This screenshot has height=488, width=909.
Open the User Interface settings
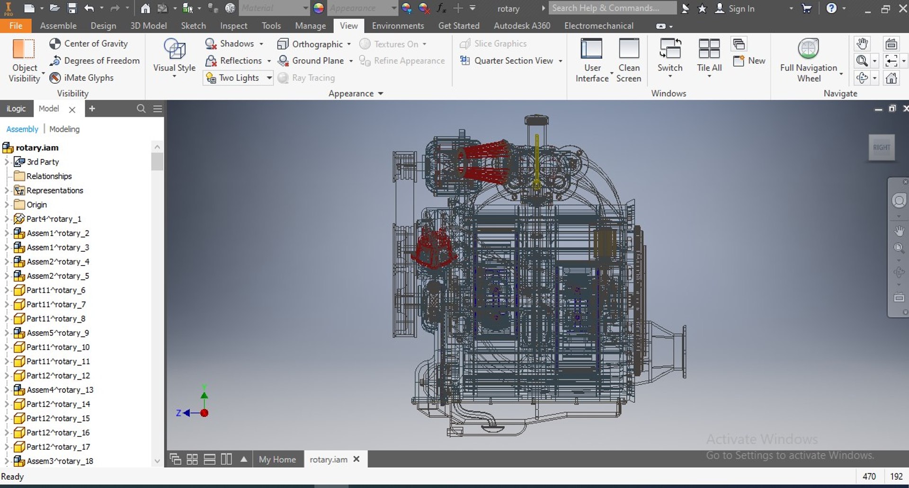pos(592,60)
